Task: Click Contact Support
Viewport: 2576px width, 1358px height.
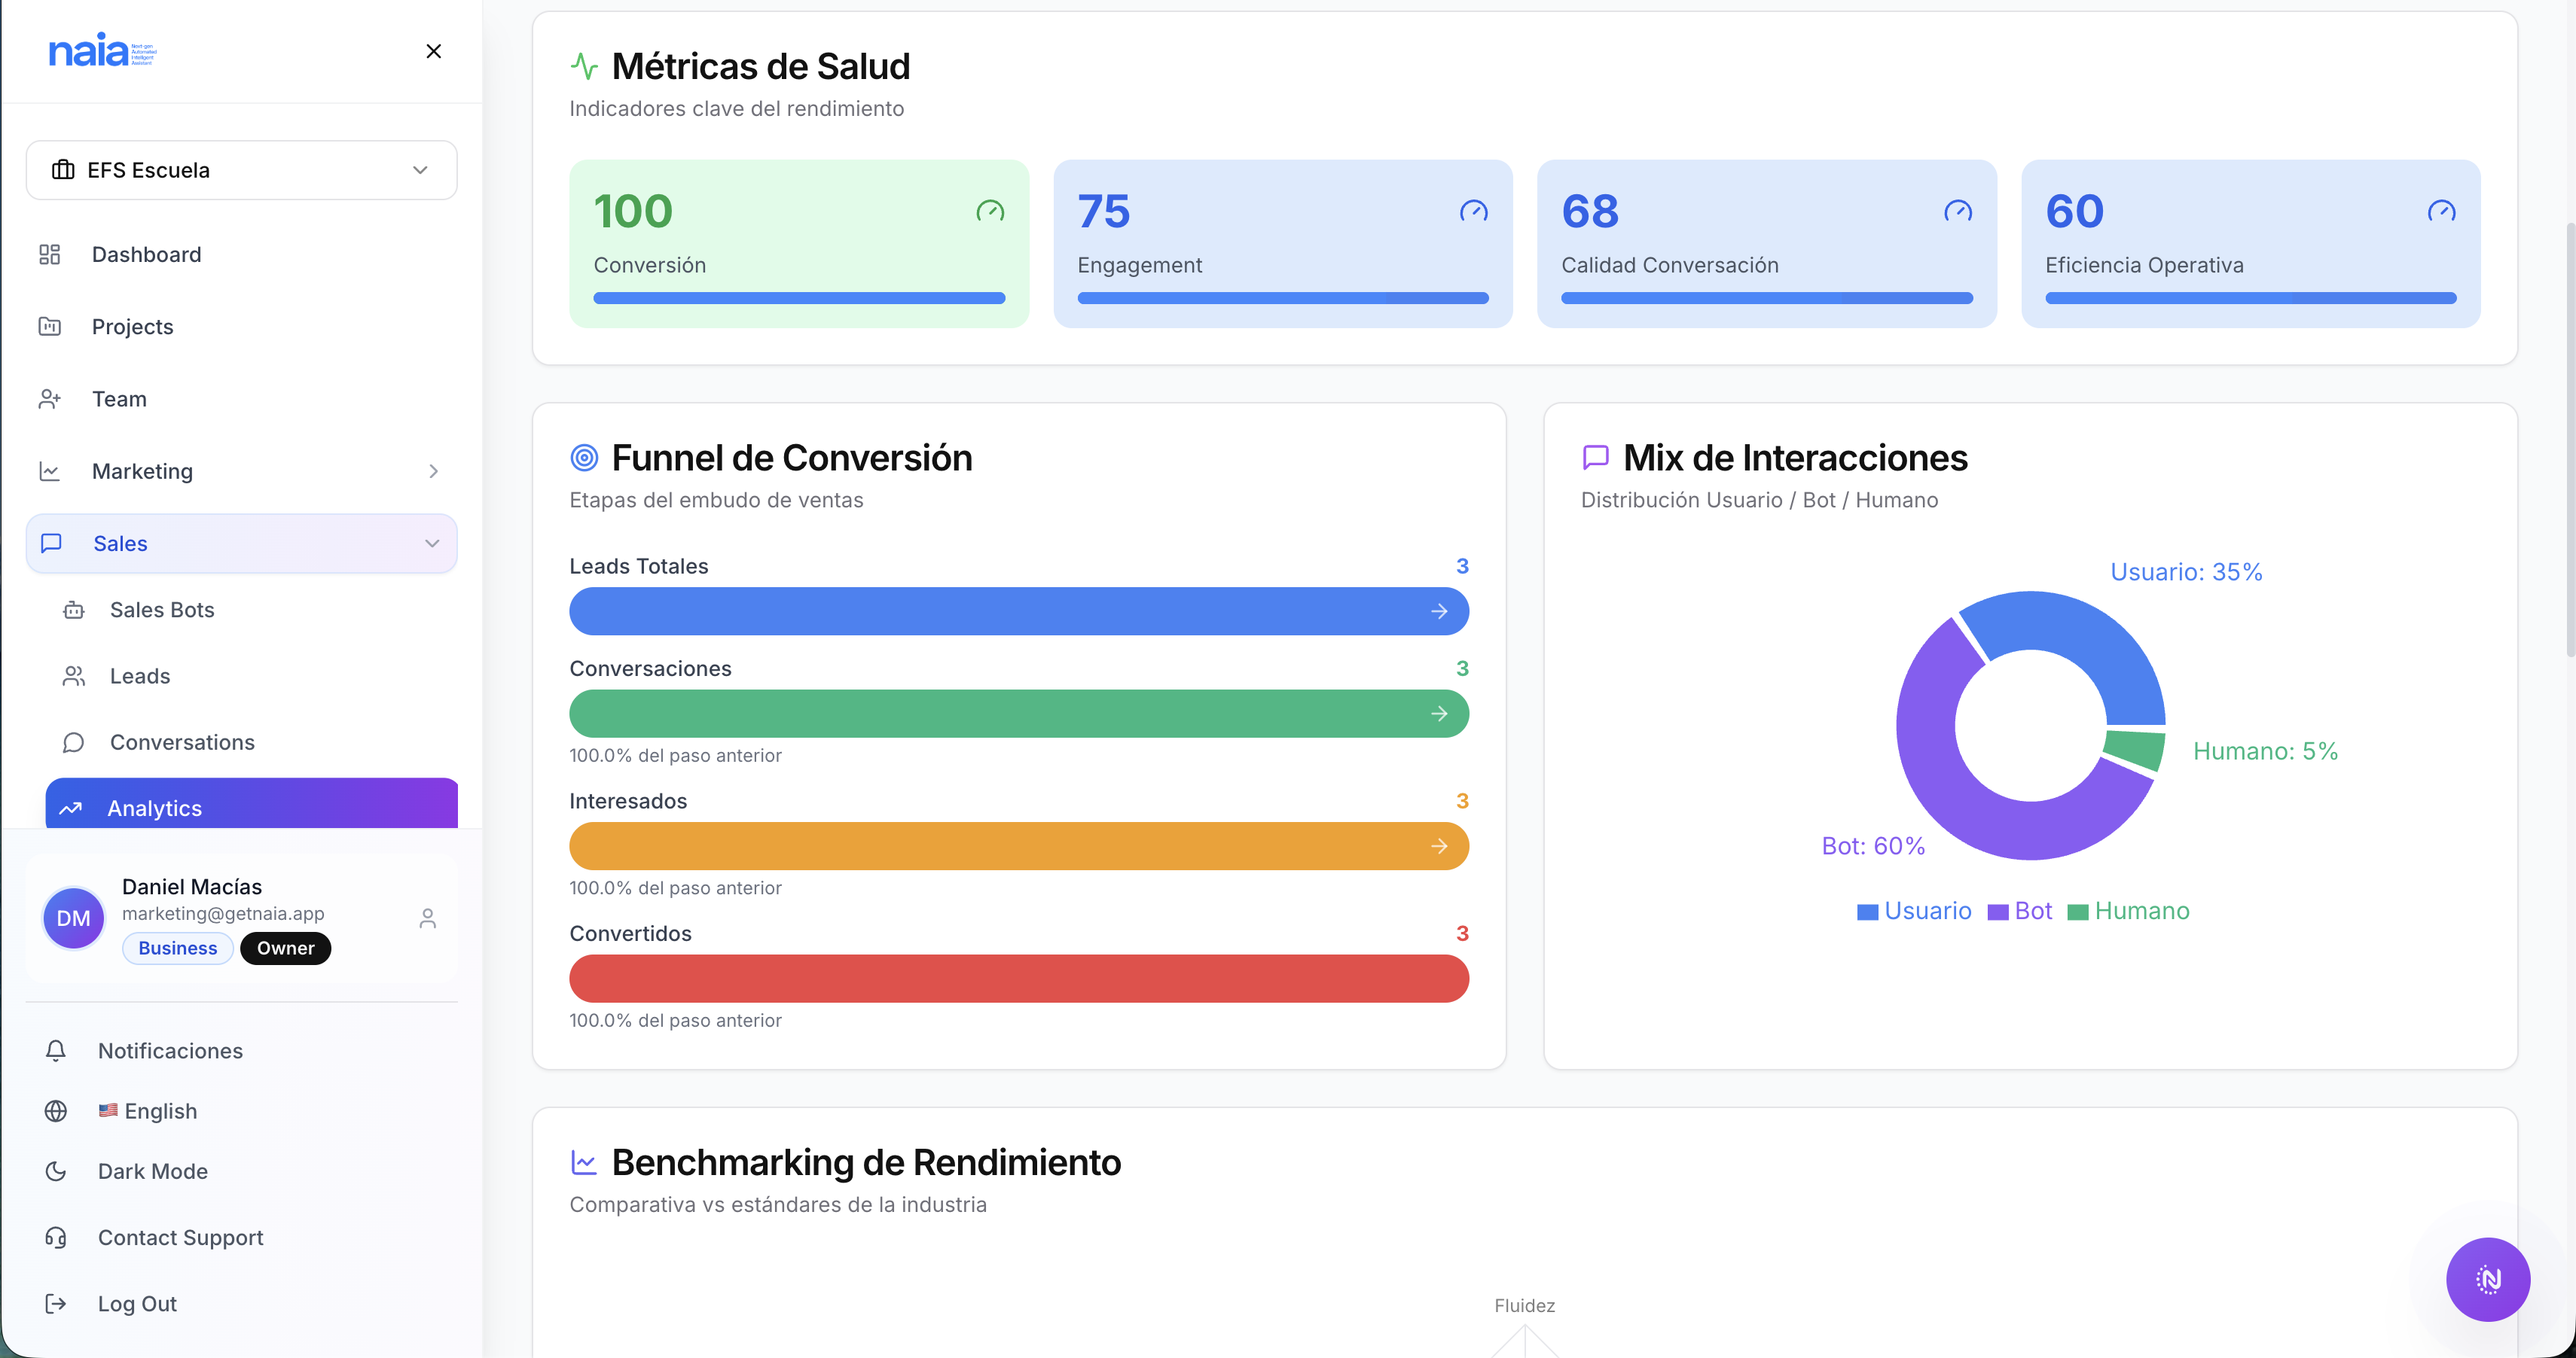Action: [x=180, y=1237]
